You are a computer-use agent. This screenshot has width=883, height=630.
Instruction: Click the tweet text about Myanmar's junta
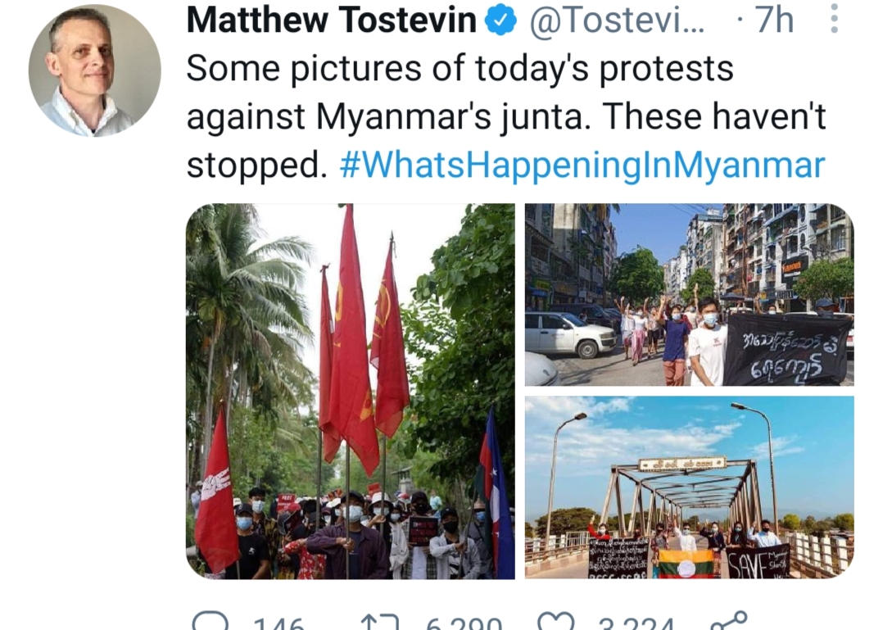505,116
